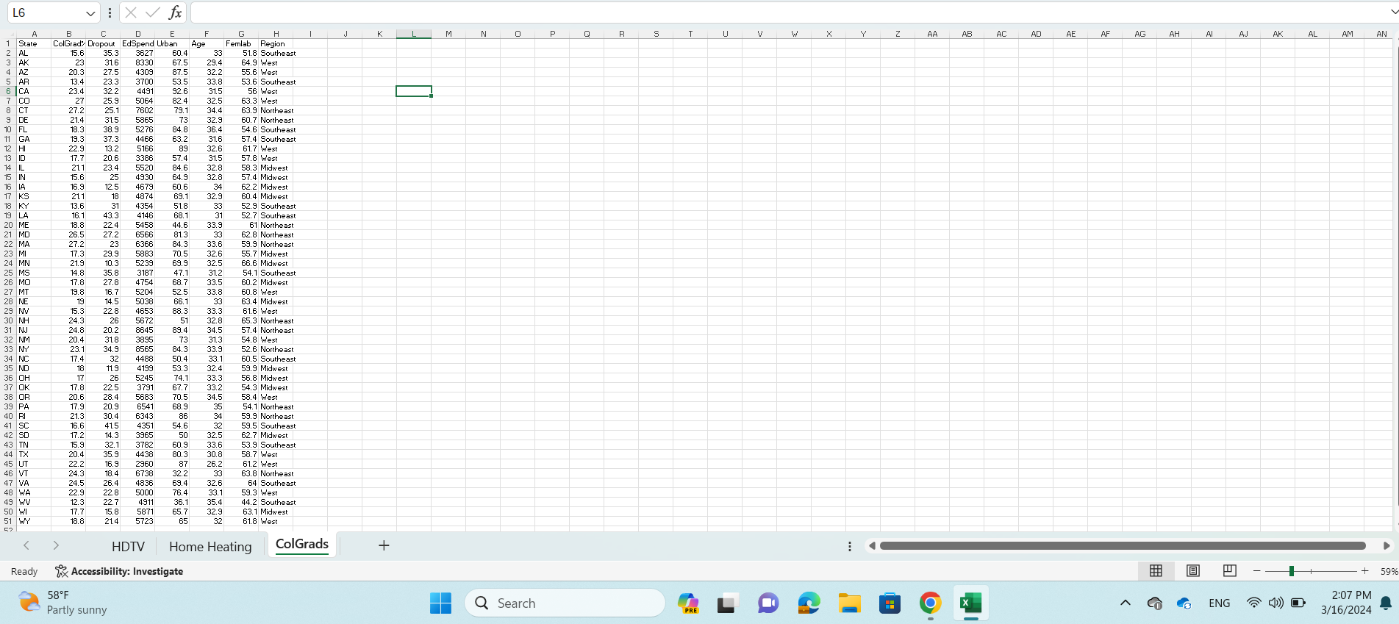The width and height of the screenshot is (1399, 624).
Task: Click horizontal scrollbar's left arrow
Action: (x=872, y=546)
